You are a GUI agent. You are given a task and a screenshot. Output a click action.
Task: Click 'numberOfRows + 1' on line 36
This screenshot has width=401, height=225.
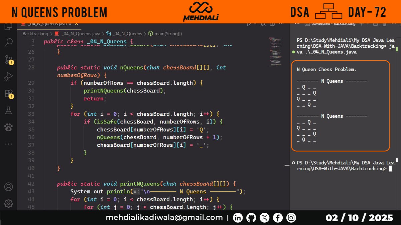189,137
